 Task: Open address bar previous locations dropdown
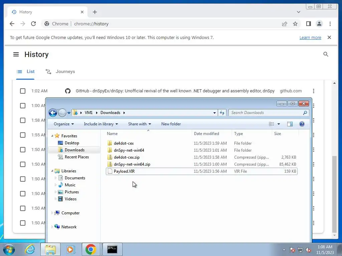tap(214, 113)
